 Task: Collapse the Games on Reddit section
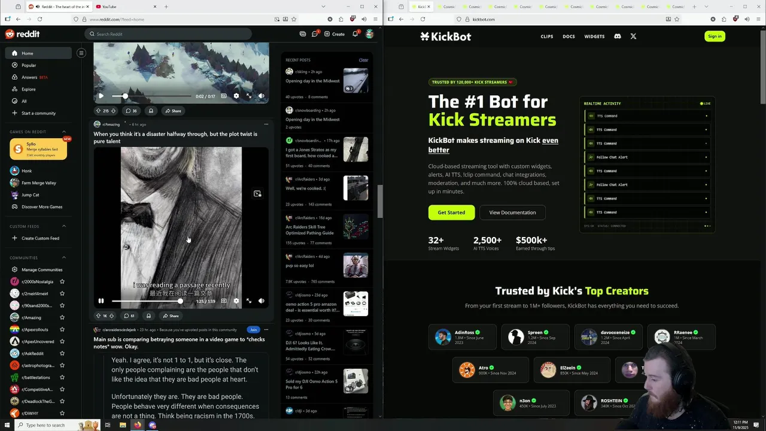pos(64,132)
